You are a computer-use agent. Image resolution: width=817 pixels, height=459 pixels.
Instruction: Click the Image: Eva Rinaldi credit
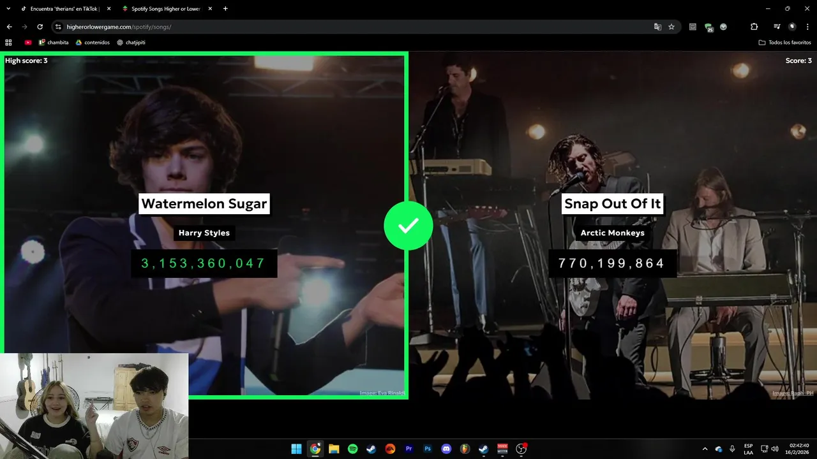[x=382, y=393]
